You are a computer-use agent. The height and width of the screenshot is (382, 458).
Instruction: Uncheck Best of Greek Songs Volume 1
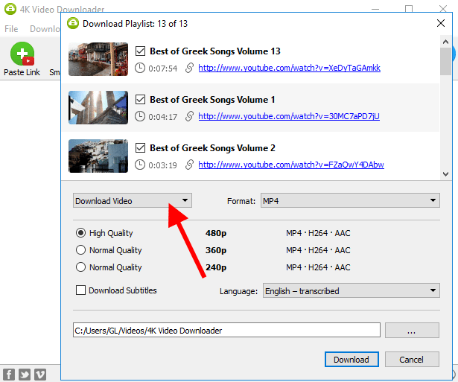(141, 100)
